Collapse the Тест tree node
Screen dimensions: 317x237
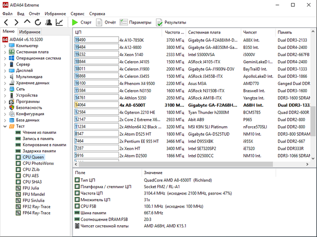tap(5, 126)
